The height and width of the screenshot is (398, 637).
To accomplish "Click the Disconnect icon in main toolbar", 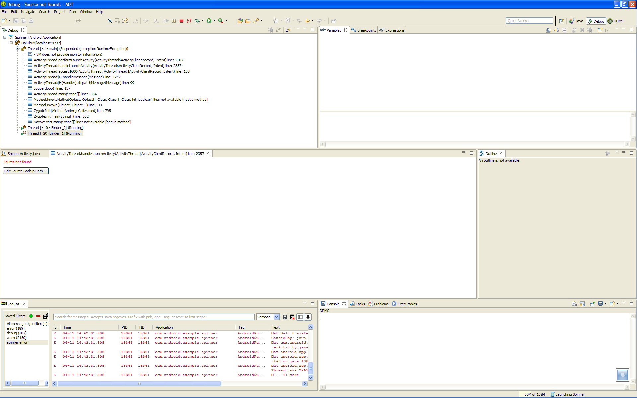I will pos(189,21).
